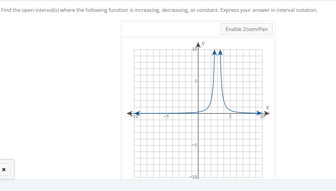336x191 pixels.
Task: Click the upward y-axis arrow
Action: (x=198, y=44)
